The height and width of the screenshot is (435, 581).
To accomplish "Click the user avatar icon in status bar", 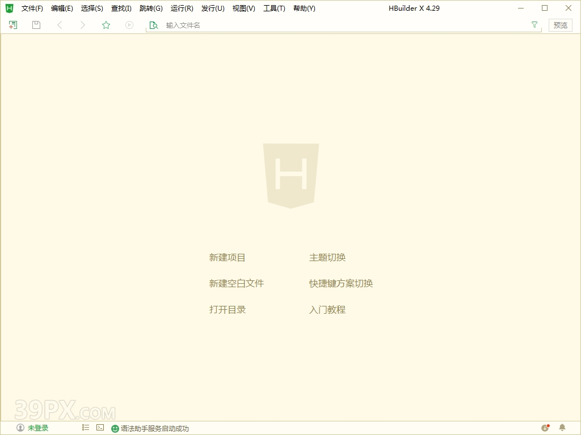I will pyautogui.click(x=20, y=428).
